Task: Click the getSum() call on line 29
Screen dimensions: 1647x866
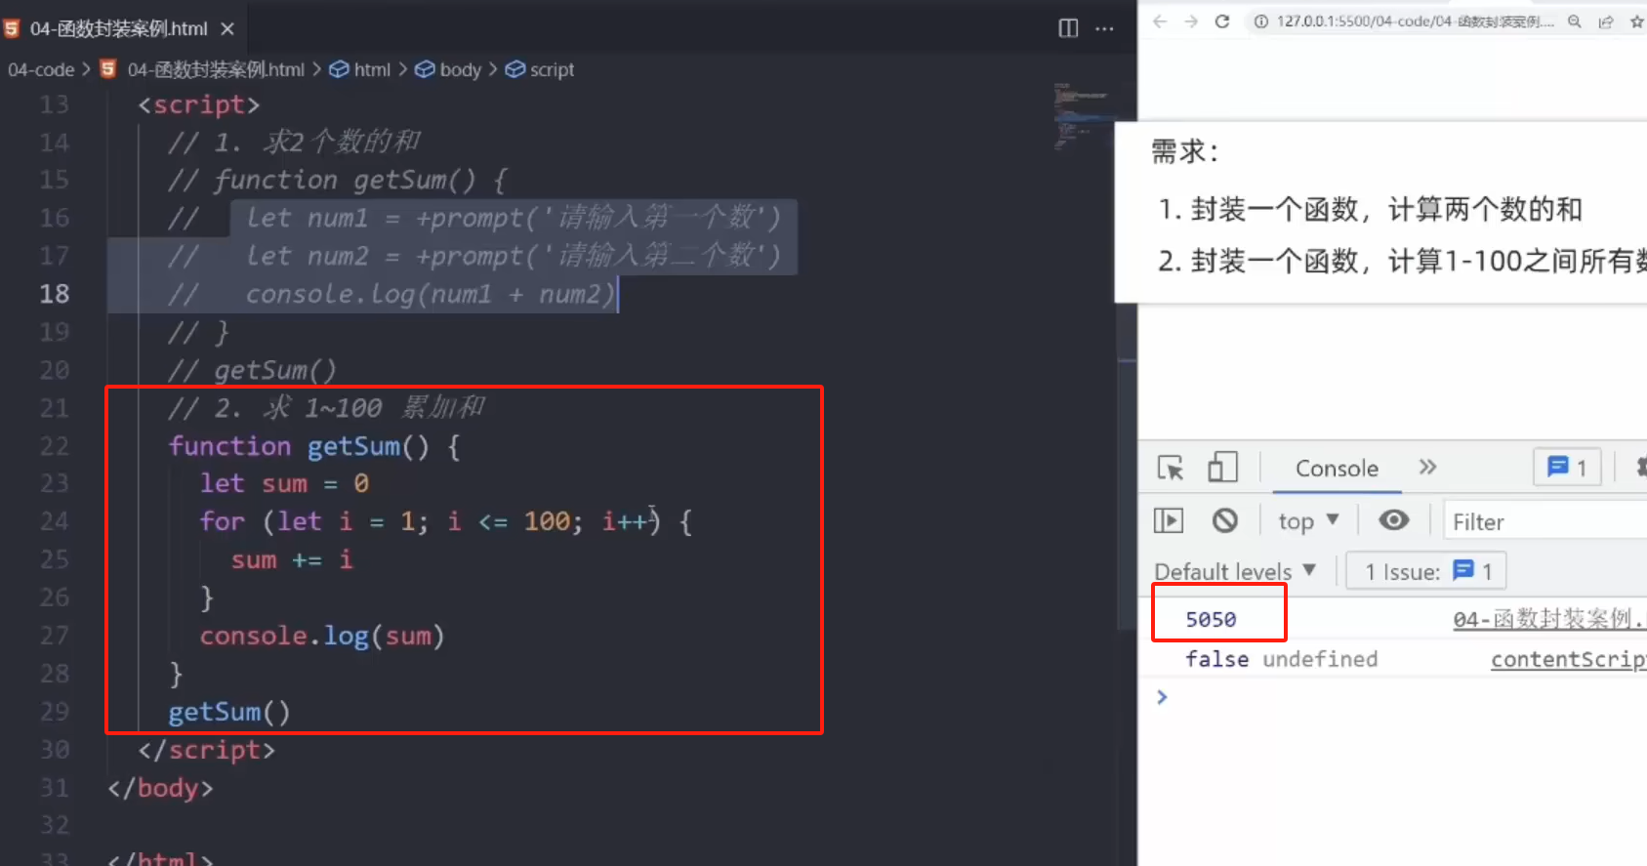Action: [229, 712]
